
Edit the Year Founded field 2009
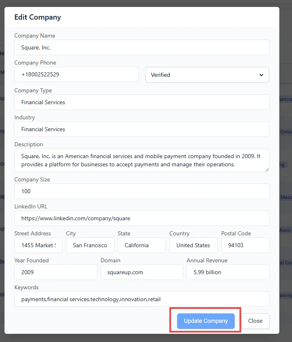[56, 272]
